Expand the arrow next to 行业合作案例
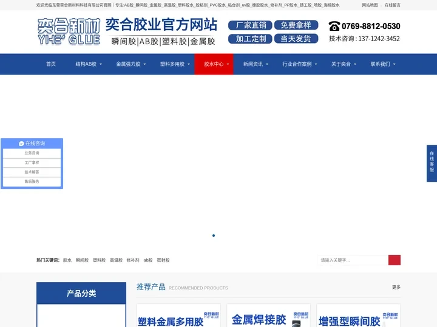437x327 pixels. coord(316,64)
